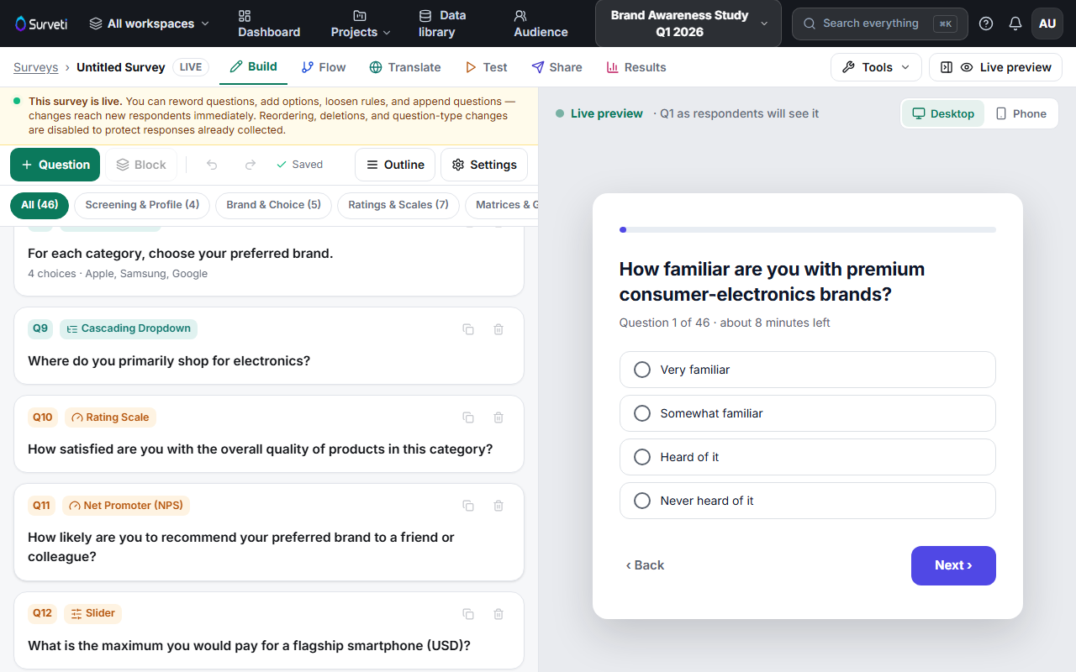The image size is (1076, 672).
Task: Switch preview to Phone view
Action: click(x=1021, y=113)
